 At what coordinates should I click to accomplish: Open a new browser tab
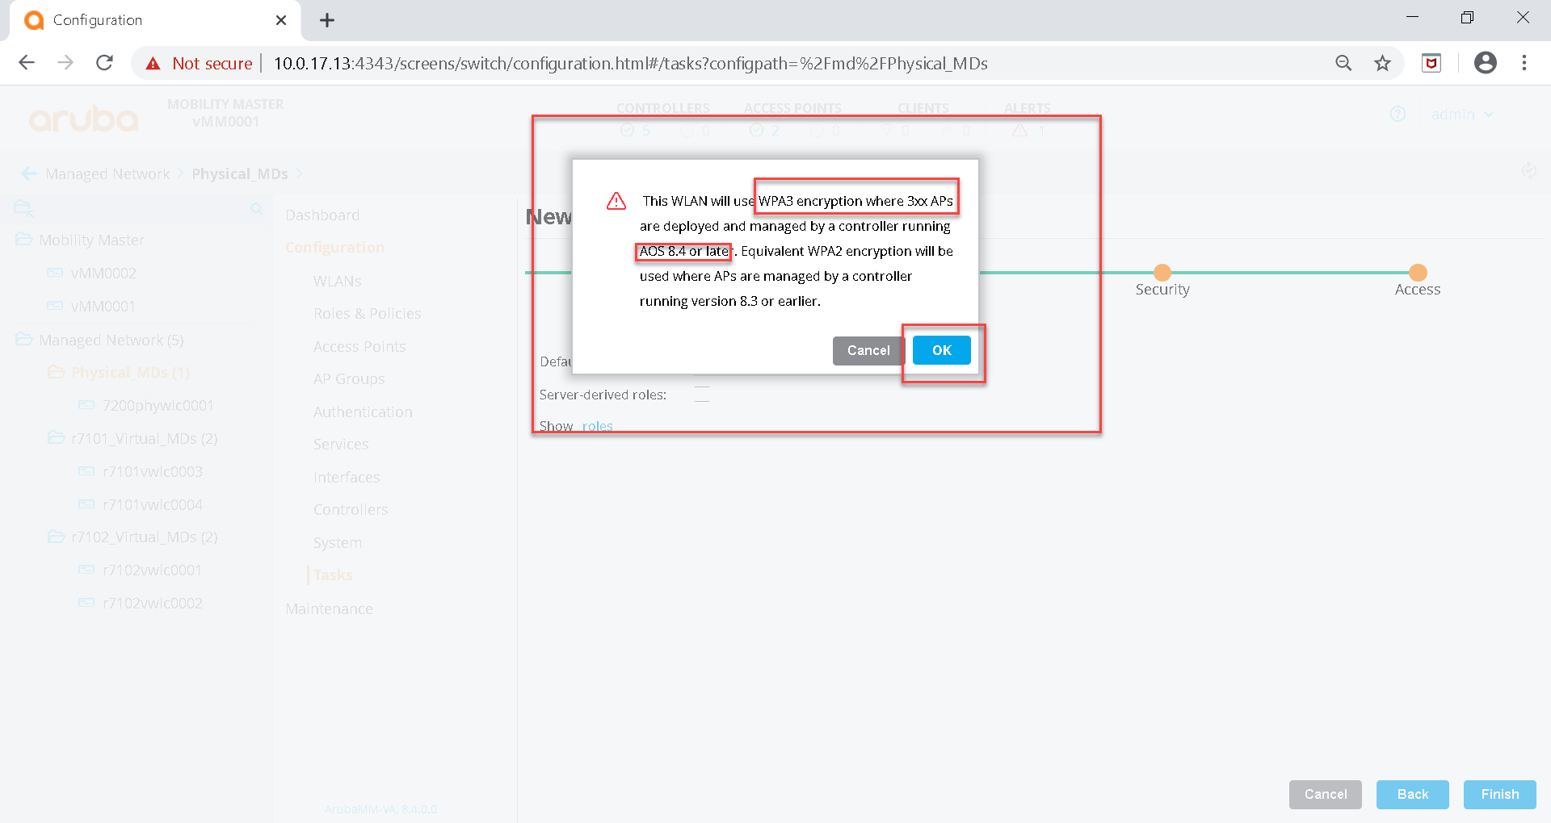coord(327,20)
